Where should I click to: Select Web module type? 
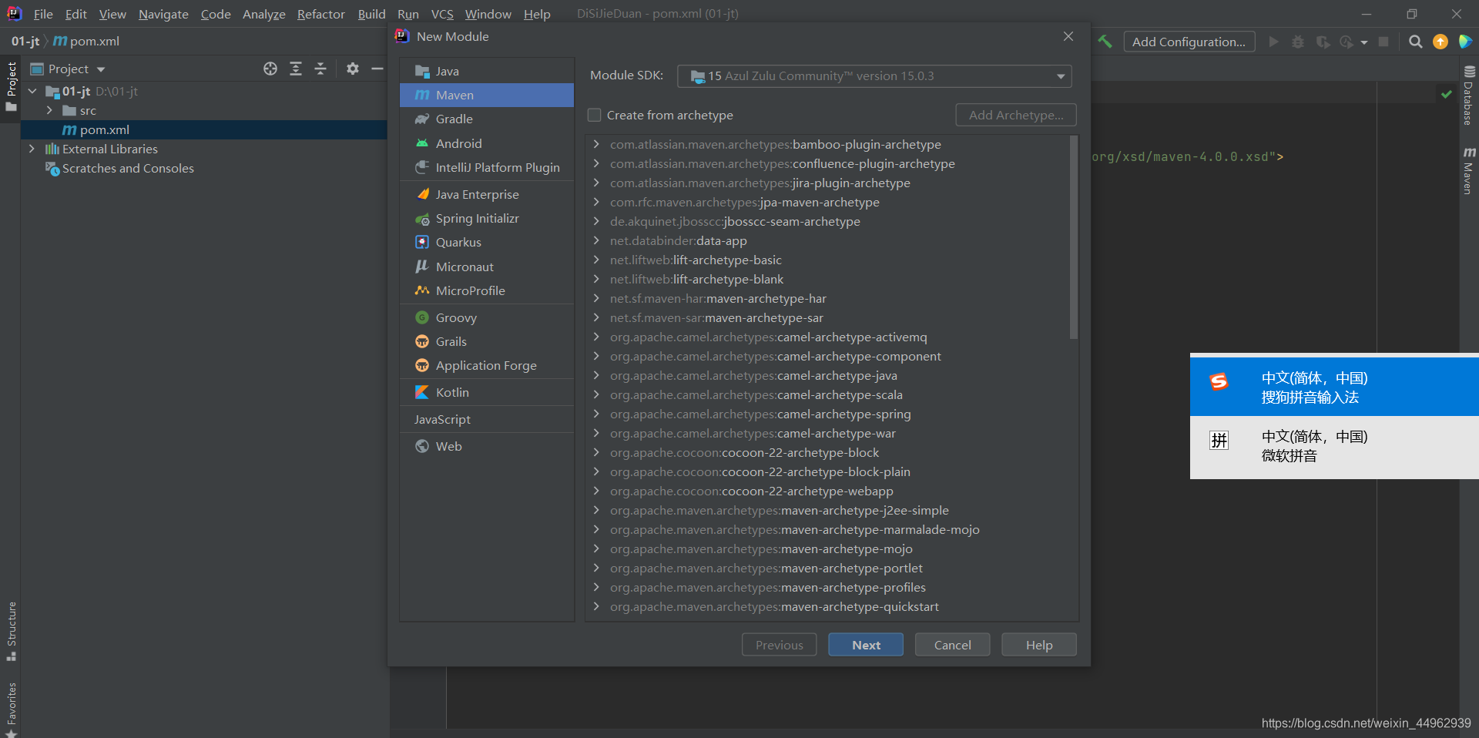(487, 446)
